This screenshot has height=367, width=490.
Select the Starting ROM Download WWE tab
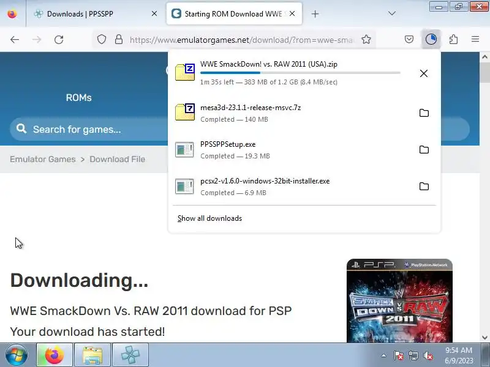(x=234, y=13)
